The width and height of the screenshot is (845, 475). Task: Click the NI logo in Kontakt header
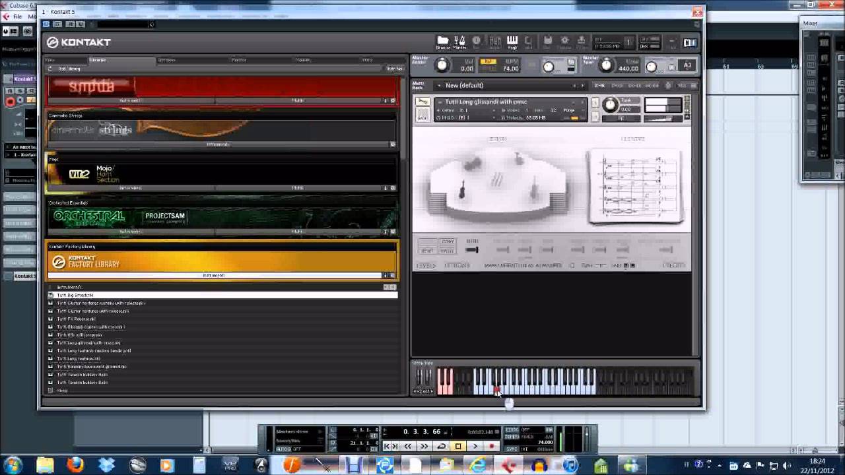[689, 42]
